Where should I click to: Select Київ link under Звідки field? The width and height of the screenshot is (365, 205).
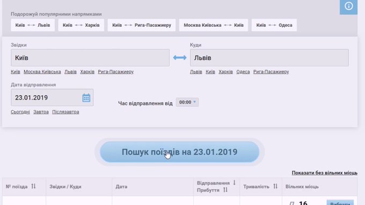tap(16, 72)
